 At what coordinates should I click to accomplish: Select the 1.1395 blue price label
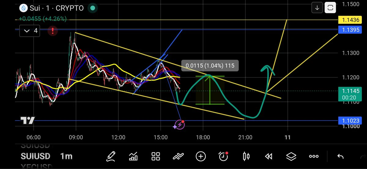click(x=350, y=30)
